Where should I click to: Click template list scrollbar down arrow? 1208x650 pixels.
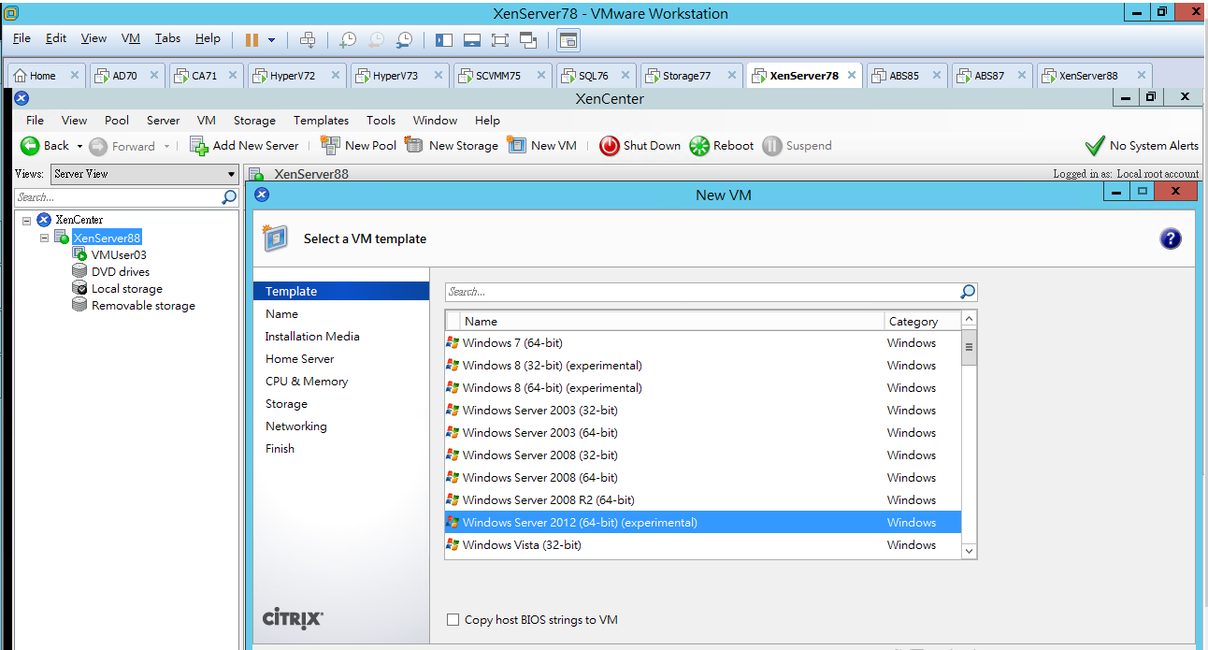[x=969, y=552]
